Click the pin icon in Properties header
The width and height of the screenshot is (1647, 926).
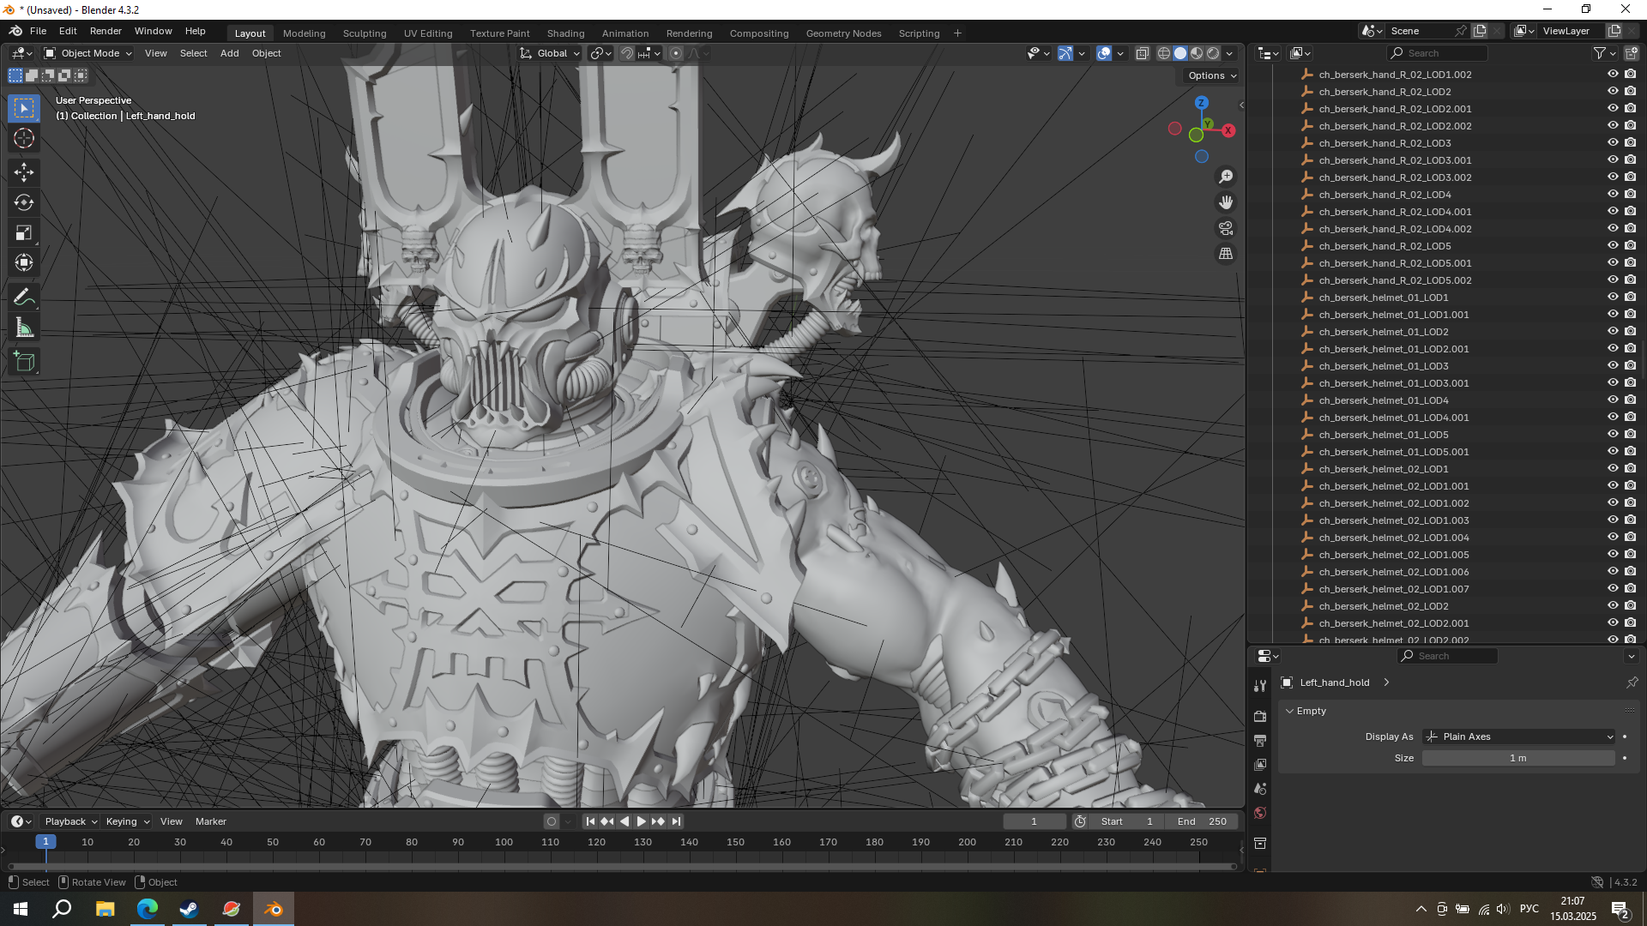click(x=1632, y=682)
